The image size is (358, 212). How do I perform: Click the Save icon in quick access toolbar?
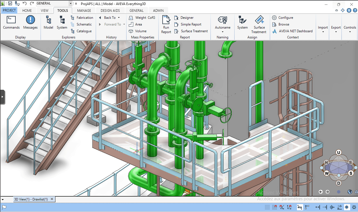(x=10, y=4)
